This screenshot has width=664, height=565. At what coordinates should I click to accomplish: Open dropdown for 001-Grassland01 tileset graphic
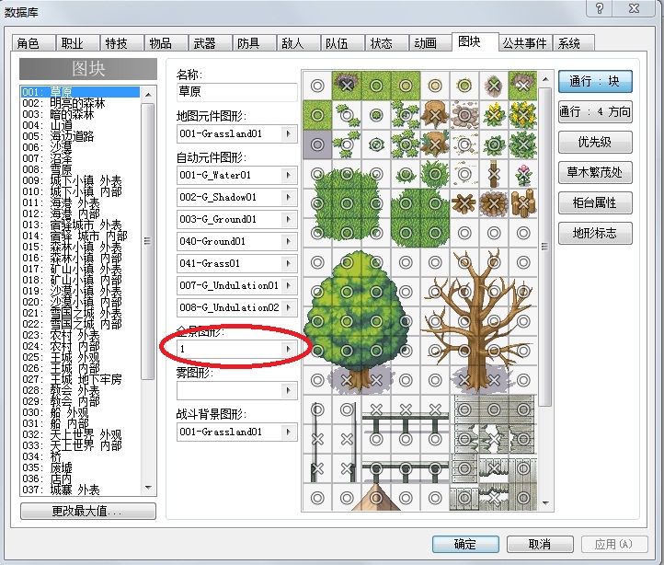289,134
